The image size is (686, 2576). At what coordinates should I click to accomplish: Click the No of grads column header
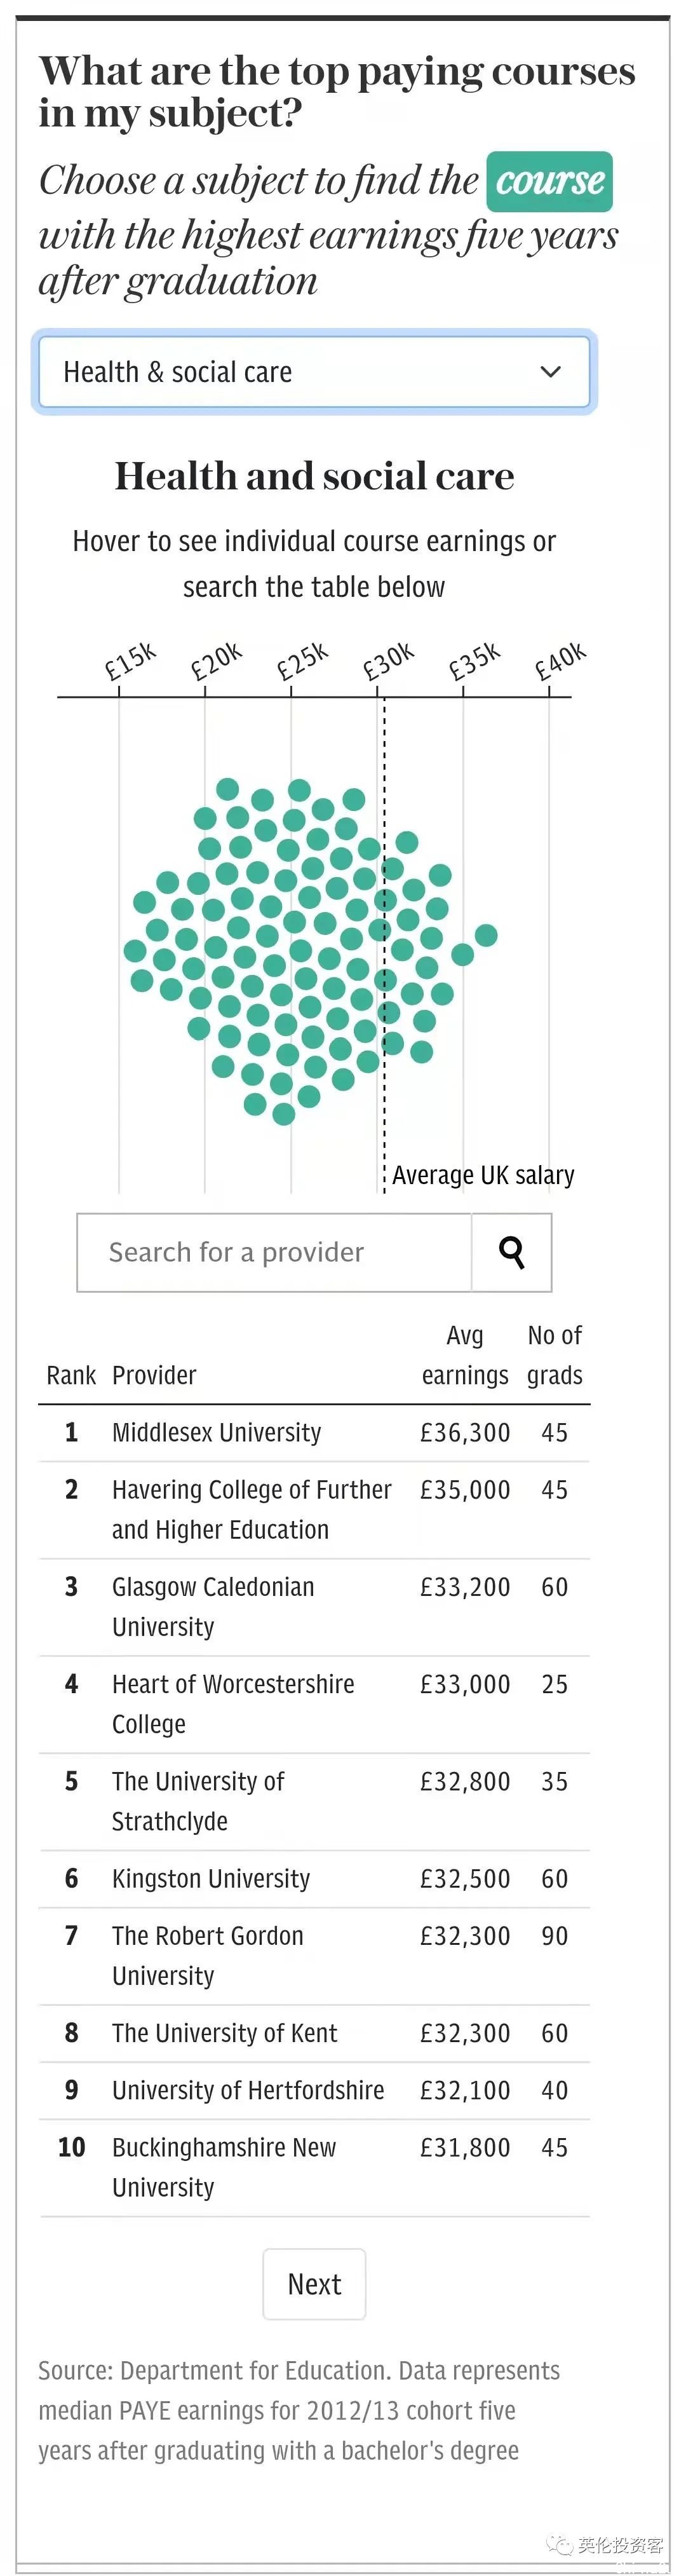[x=554, y=1355]
